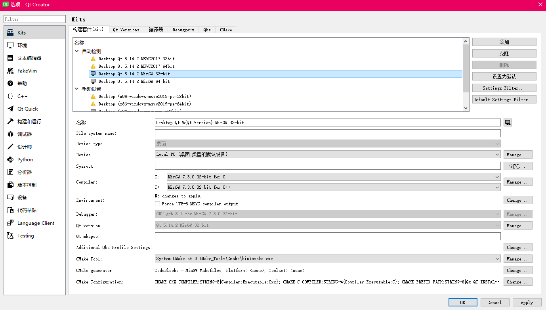
Task: Open the Debugger GNU gdb dropdown
Action: pos(328,214)
